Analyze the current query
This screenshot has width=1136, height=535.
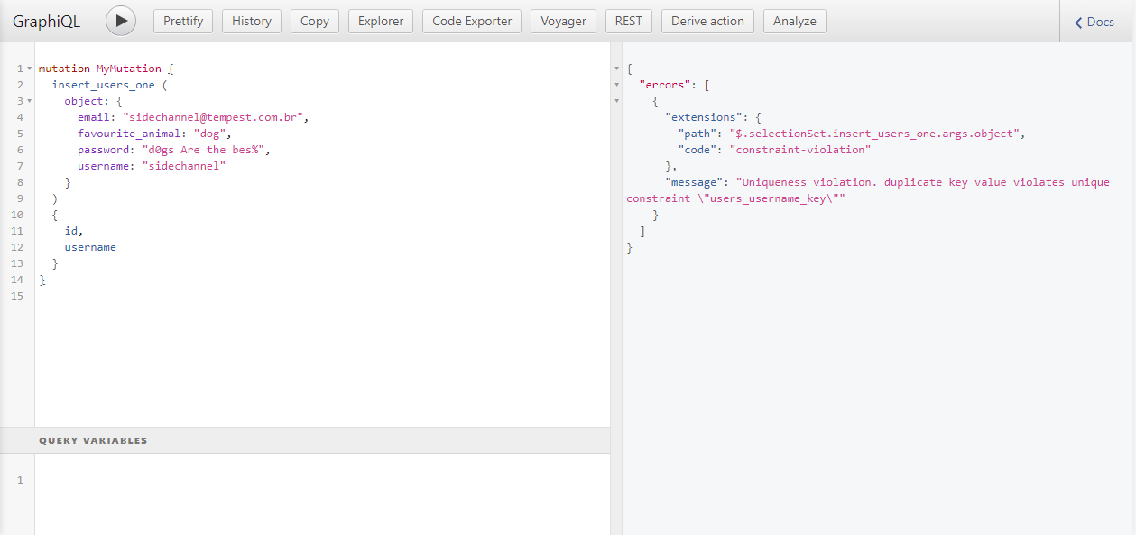point(794,21)
